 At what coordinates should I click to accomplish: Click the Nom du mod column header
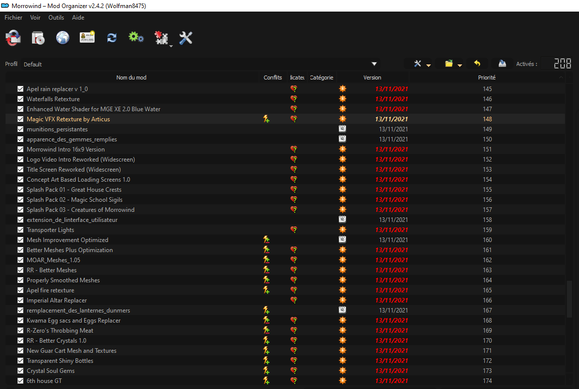point(131,77)
